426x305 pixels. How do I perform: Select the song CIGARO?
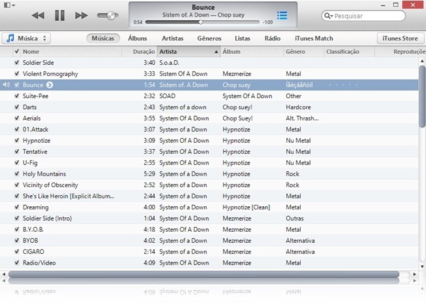coord(209,252)
